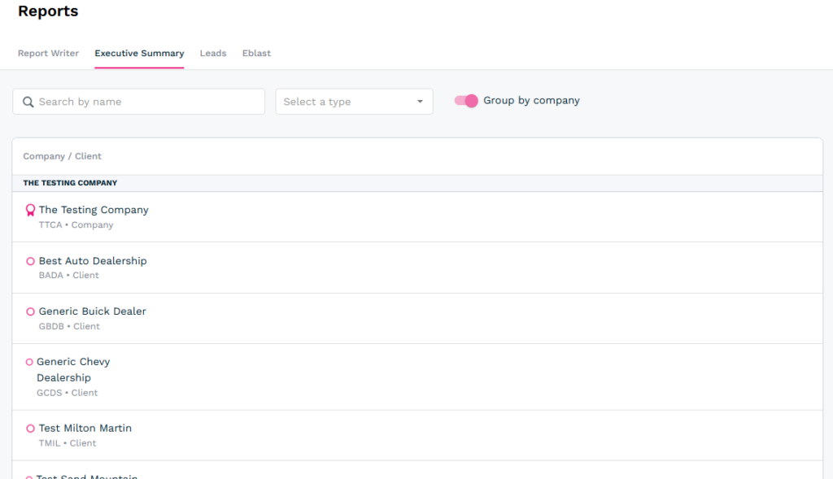Screen dimensions: 833x479
Task: Click the search magnifier icon
Action: pos(28,102)
